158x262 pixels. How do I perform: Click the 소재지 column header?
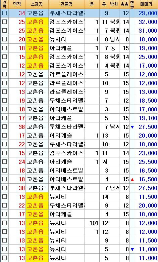click(37, 4)
